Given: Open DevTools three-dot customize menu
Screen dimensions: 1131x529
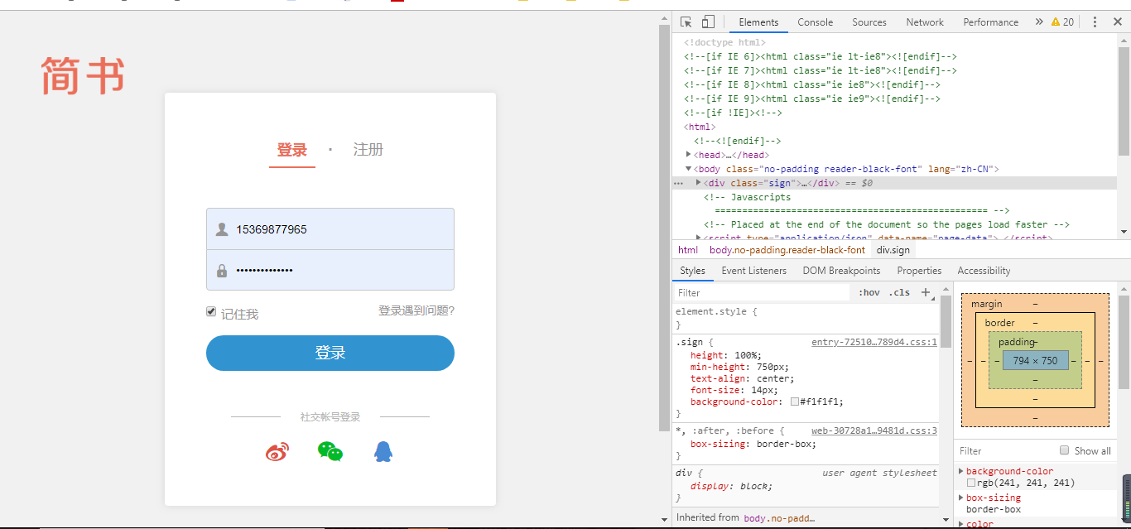Looking at the screenshot, I should (1095, 22).
